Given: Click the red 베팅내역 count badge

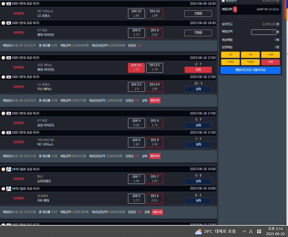Looking at the screenshot, I should click(x=235, y=9).
